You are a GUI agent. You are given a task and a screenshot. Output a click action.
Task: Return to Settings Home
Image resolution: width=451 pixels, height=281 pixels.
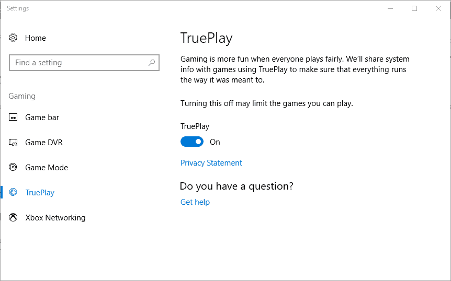pos(36,38)
